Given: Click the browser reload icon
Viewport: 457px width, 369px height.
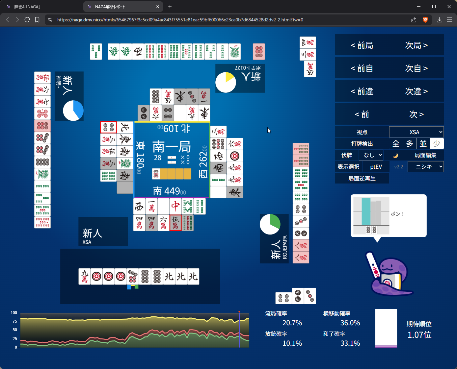Looking at the screenshot, I should click(27, 20).
